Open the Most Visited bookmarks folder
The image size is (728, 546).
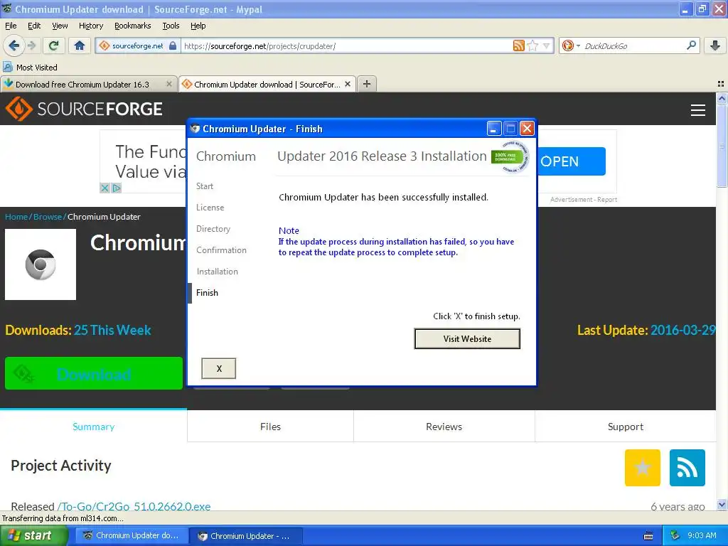[30, 68]
